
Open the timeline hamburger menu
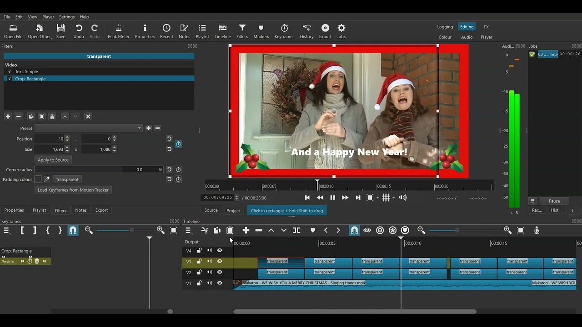pyautogui.click(x=188, y=231)
